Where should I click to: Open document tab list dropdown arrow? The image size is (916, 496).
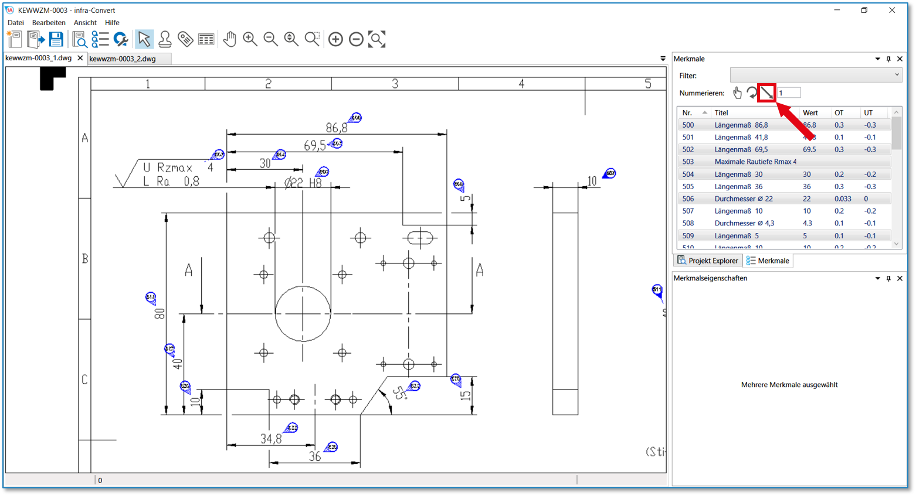(x=663, y=59)
